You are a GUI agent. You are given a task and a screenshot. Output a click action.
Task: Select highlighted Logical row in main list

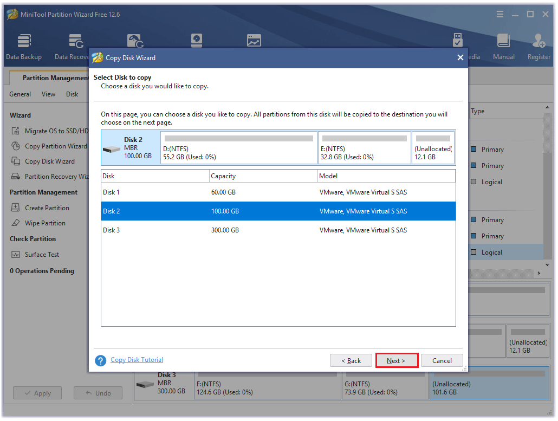[505, 252]
